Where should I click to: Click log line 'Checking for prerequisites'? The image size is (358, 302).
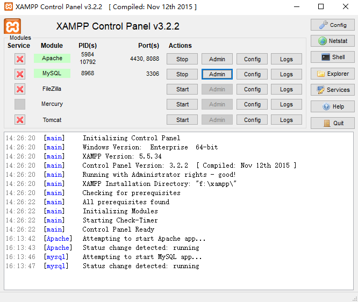pyautogui.click(x=131, y=193)
